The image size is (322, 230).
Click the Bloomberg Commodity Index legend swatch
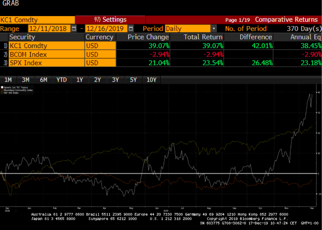pyautogui.click(x=2, y=90)
